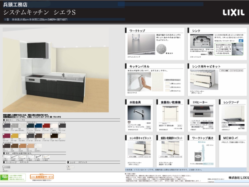The height and width of the screenshot is (187, 249).
Task: Open the LIXIL長期保証サービス badge
Action: (42, 177)
